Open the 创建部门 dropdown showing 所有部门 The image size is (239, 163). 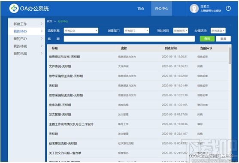click(136, 30)
